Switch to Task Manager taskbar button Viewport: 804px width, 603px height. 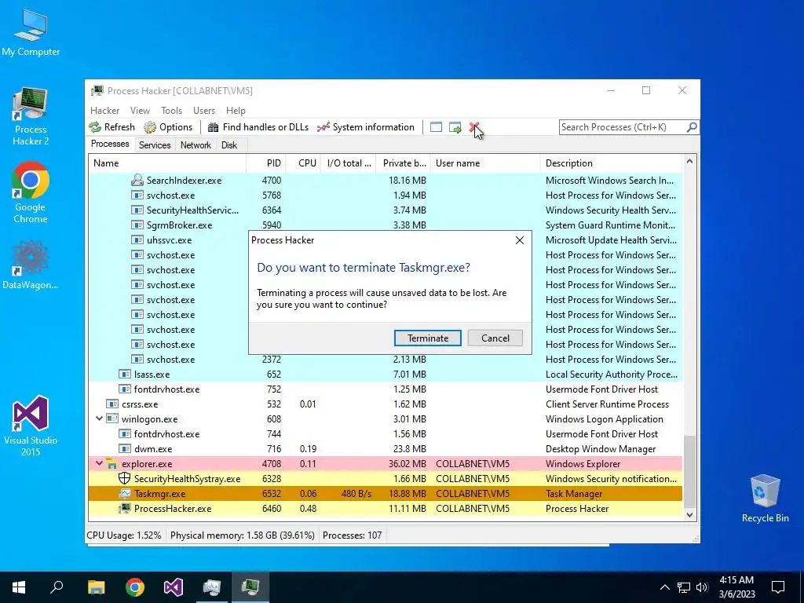[x=212, y=587]
